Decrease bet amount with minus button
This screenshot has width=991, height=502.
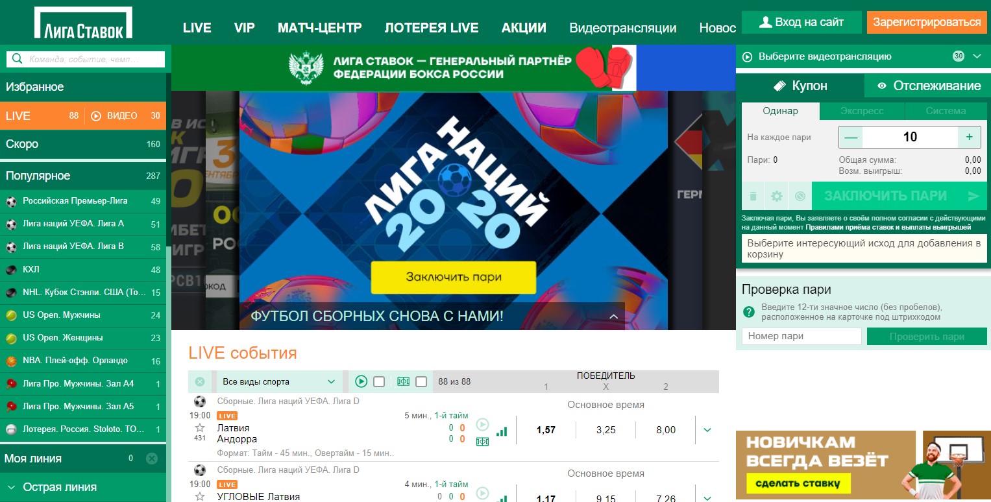pos(851,137)
